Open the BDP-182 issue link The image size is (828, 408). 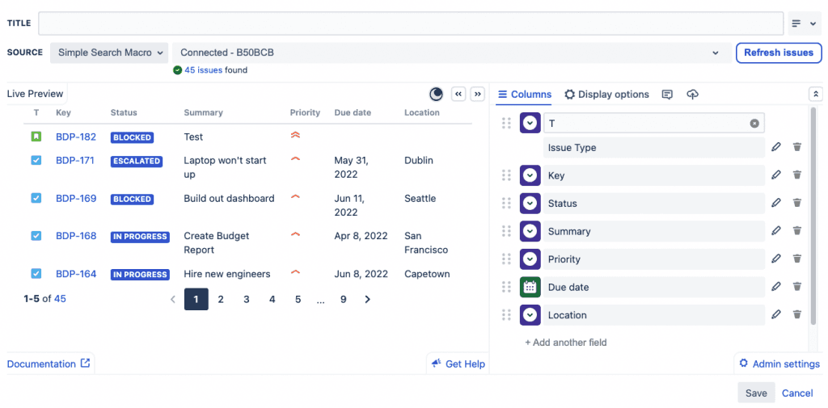pyautogui.click(x=76, y=137)
